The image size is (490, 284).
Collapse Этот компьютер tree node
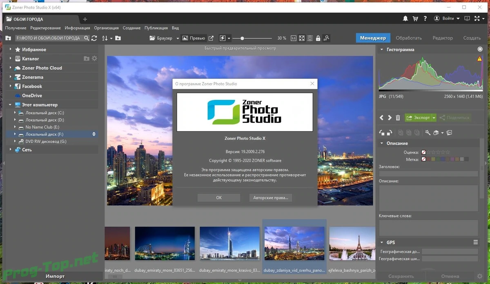point(11,105)
